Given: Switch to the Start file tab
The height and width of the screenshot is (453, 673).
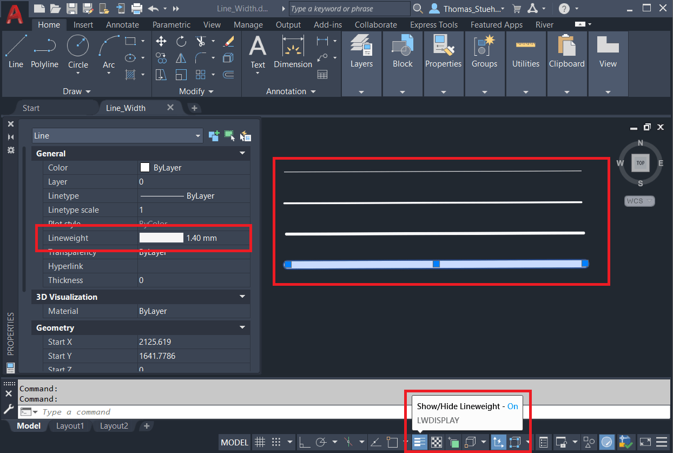Looking at the screenshot, I should 31,108.
